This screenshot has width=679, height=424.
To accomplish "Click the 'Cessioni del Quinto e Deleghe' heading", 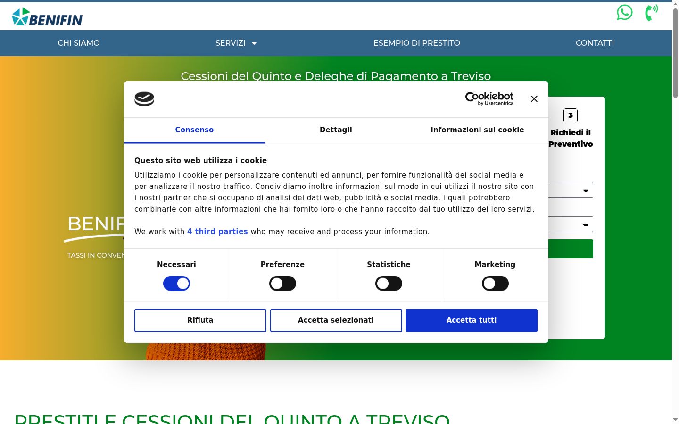I will pyautogui.click(x=336, y=76).
